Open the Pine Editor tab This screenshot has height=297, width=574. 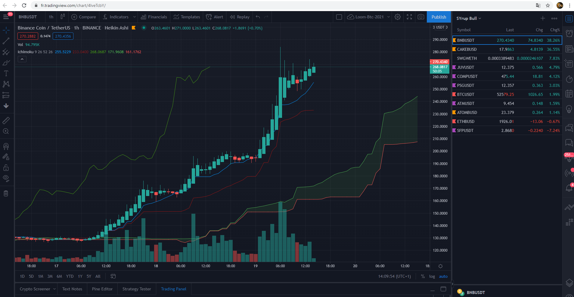tap(102, 289)
